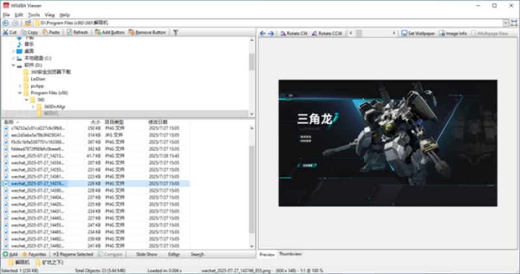Select the 314 KB JPG file row
The image size is (520, 274).
pyautogui.click(x=96, y=135)
